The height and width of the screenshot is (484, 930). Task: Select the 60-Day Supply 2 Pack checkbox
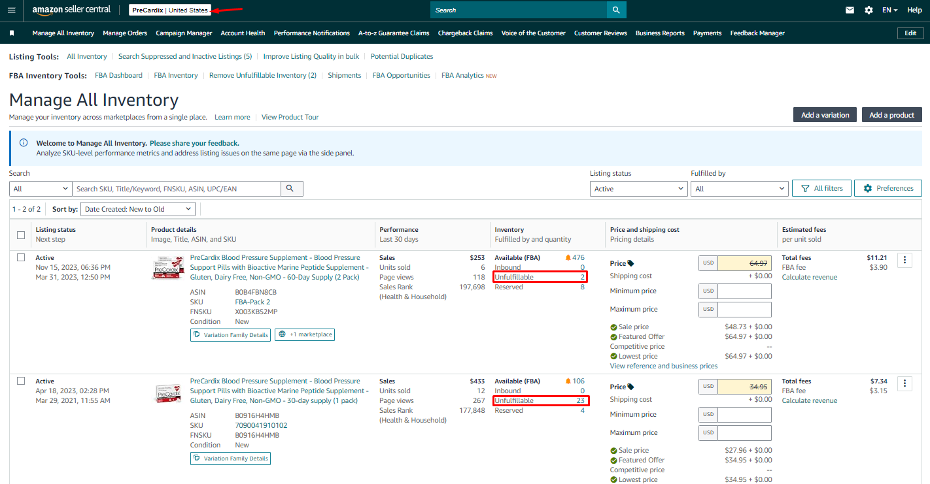click(x=21, y=257)
